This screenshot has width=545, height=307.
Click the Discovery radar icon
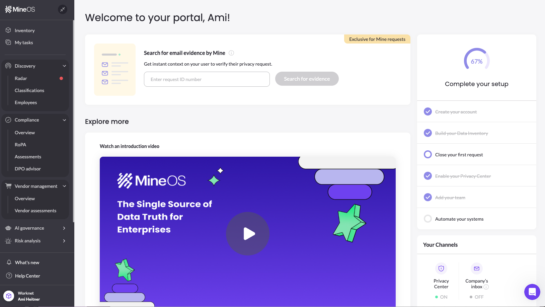[x=8, y=66]
